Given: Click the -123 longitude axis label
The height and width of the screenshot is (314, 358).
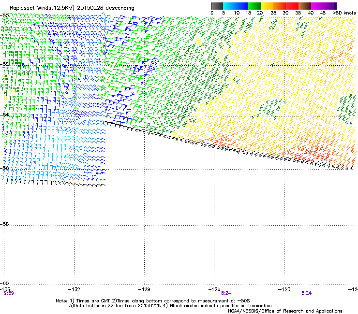Looking at the screenshot, I should pos(284,289).
